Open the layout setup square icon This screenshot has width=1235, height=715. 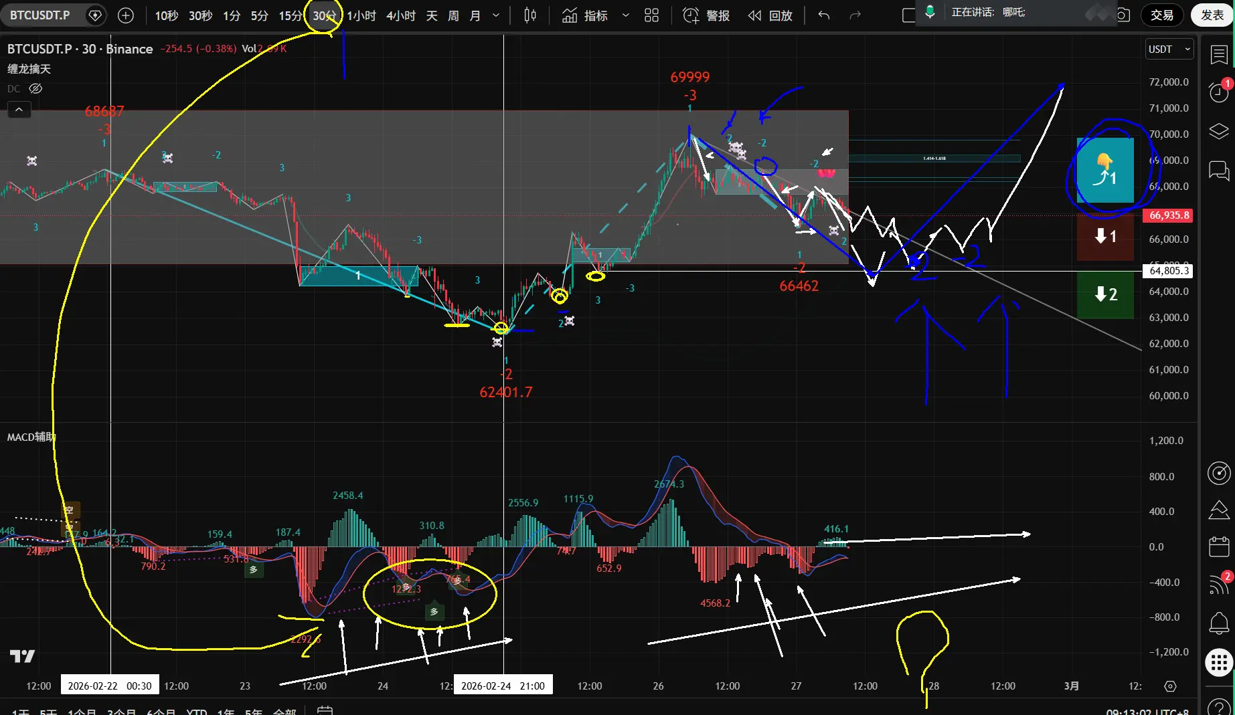908,15
